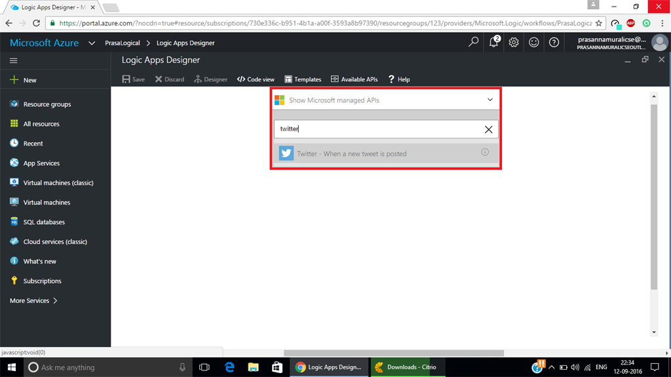Open Action Center notification icon
The height and width of the screenshot is (377, 671).
point(655,367)
